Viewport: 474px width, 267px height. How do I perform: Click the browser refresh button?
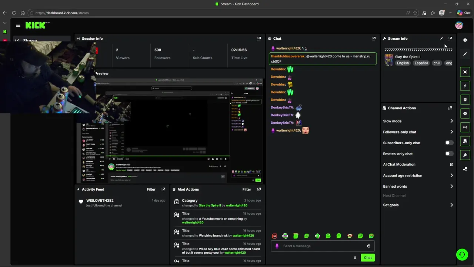click(x=14, y=13)
